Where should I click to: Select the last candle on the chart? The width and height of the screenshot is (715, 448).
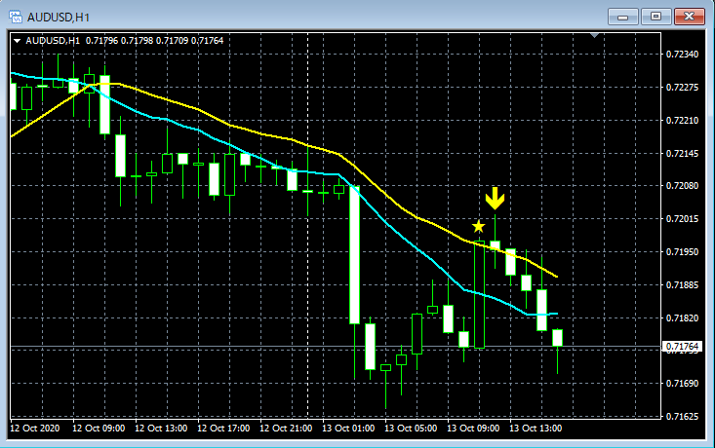point(557,338)
